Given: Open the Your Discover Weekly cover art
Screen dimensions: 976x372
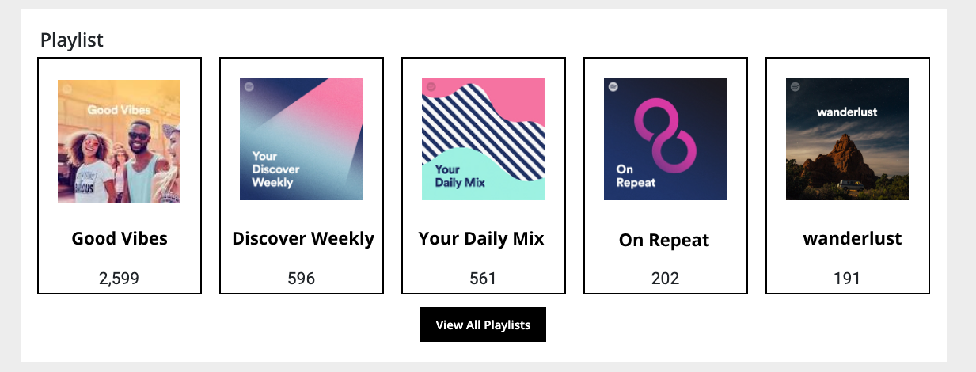Looking at the screenshot, I should click(302, 139).
